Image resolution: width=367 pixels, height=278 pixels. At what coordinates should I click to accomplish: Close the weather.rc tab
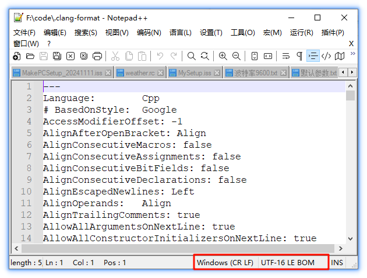160,73
